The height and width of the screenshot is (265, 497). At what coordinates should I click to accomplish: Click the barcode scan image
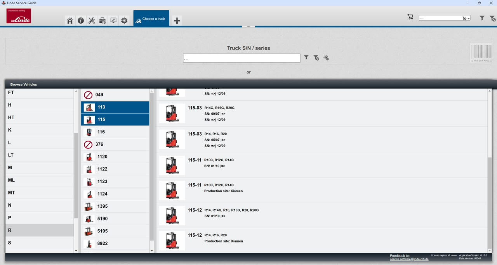(x=481, y=53)
